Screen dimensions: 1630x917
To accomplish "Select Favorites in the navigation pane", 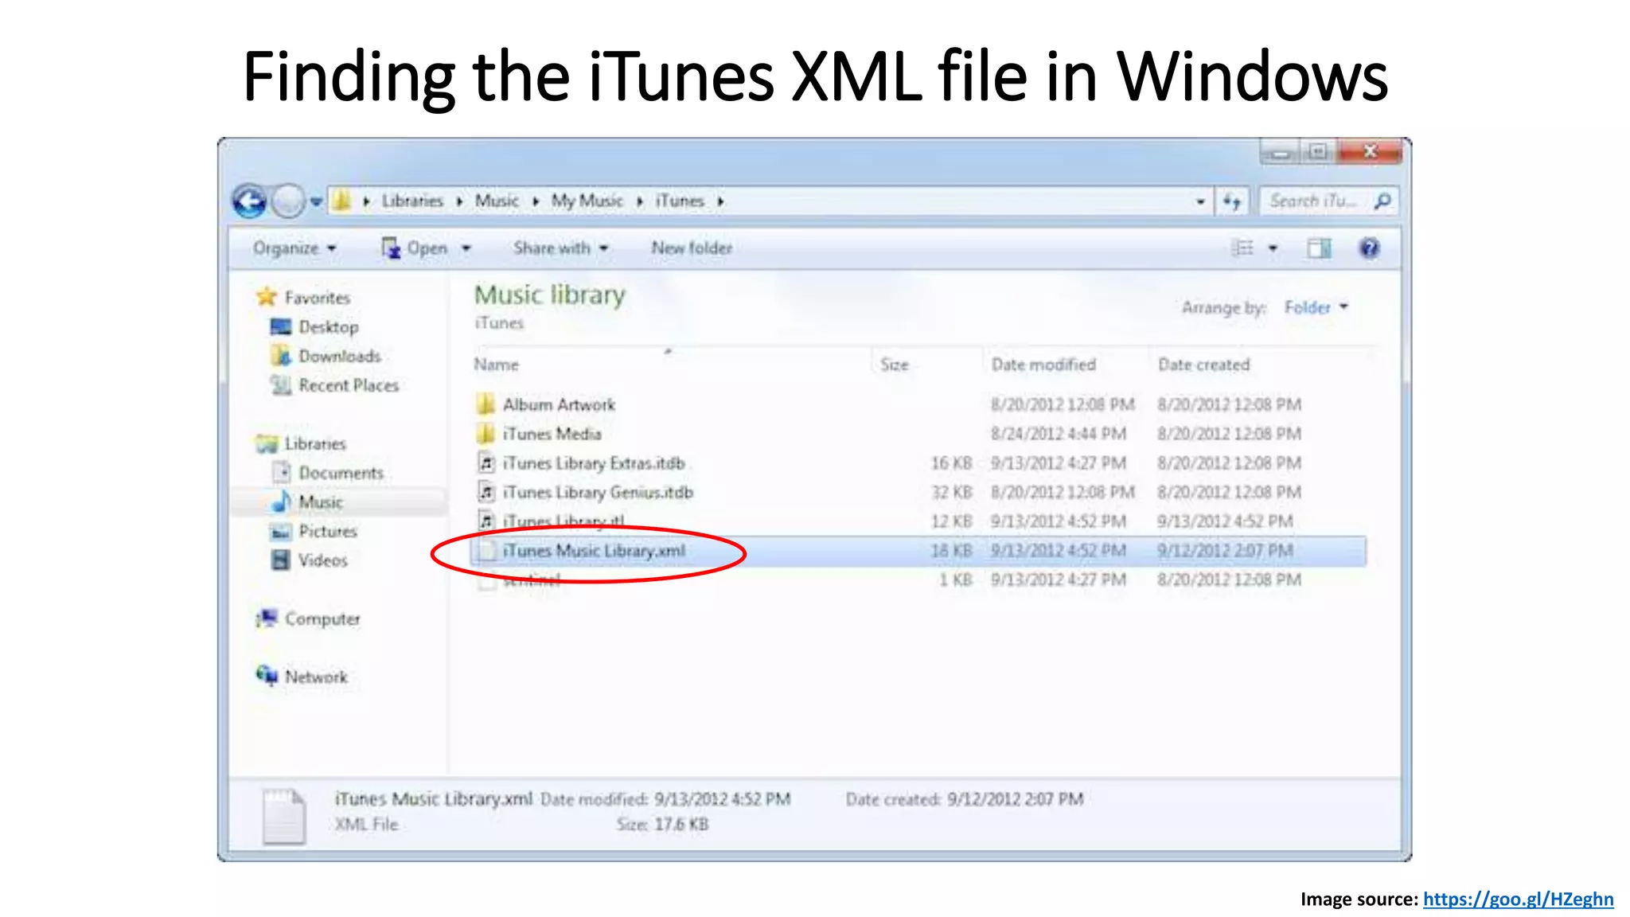I will pyautogui.click(x=317, y=298).
